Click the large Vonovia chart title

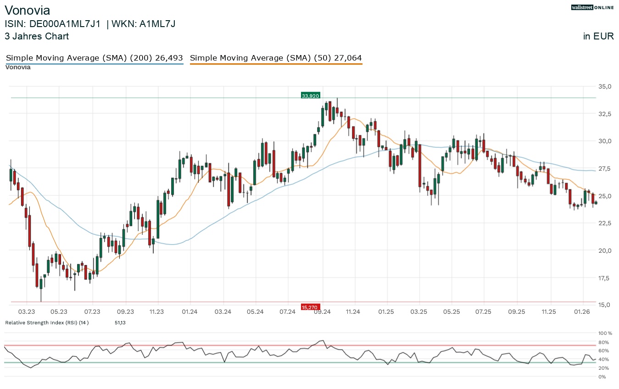[x=27, y=10]
